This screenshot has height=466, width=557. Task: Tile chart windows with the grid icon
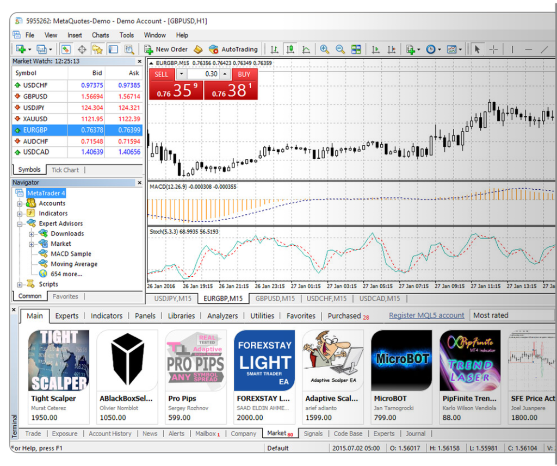(356, 49)
